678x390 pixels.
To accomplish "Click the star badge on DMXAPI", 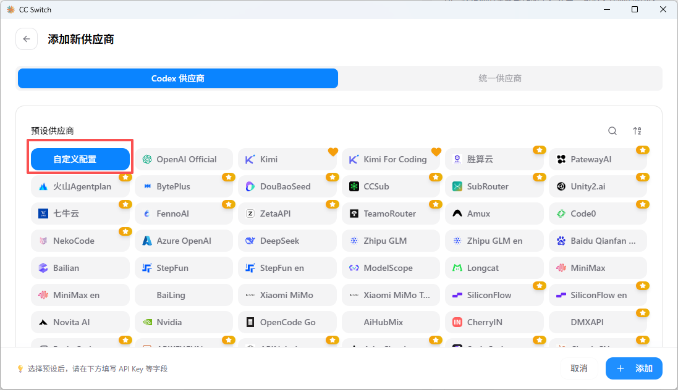I will (643, 313).
